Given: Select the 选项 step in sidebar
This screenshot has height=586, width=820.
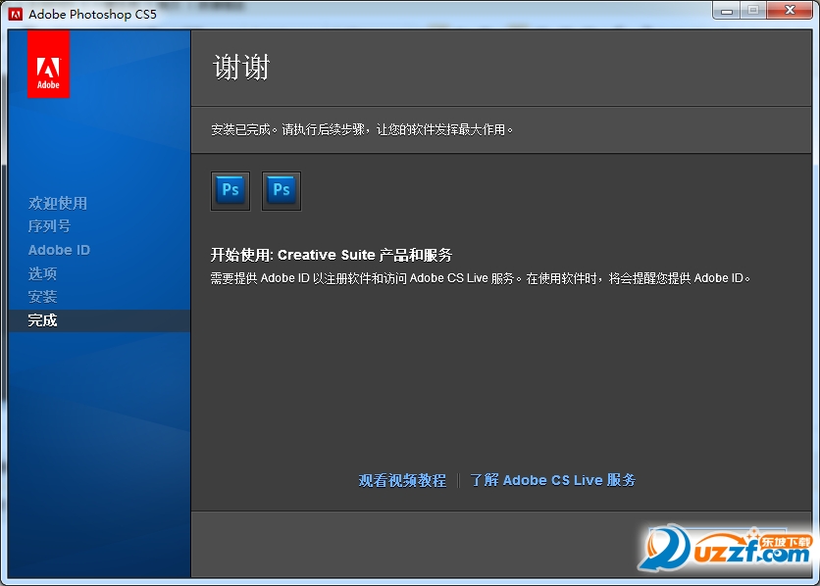Looking at the screenshot, I should click(x=42, y=273).
